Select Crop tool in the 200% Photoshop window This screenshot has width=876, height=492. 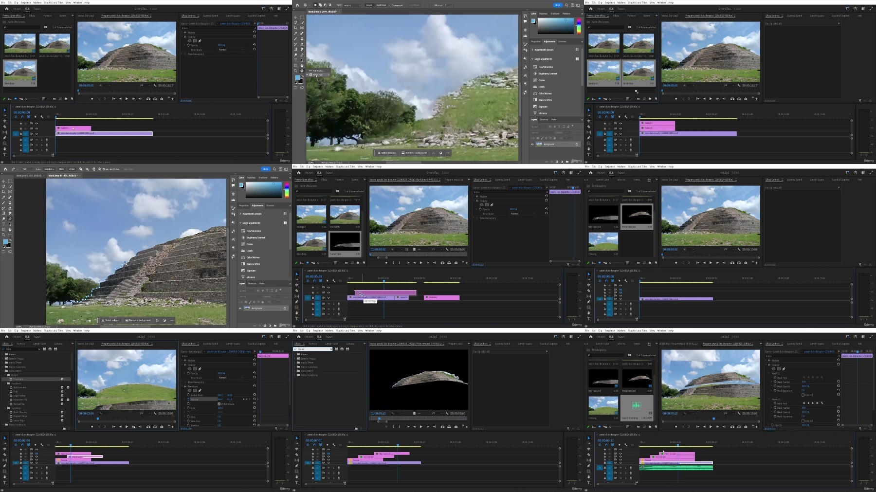tap(295, 28)
